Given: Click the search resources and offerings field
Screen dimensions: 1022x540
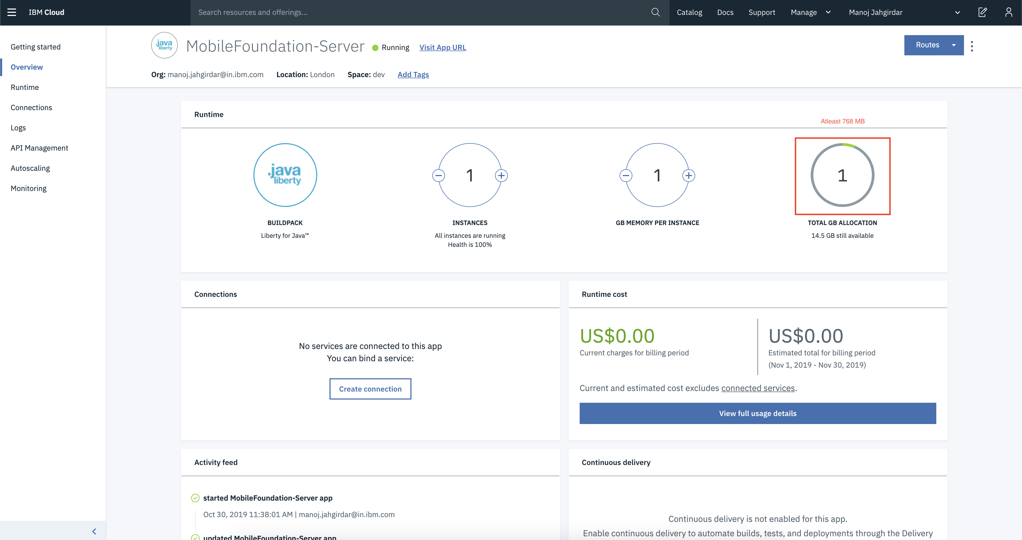Looking at the screenshot, I should click(421, 12).
